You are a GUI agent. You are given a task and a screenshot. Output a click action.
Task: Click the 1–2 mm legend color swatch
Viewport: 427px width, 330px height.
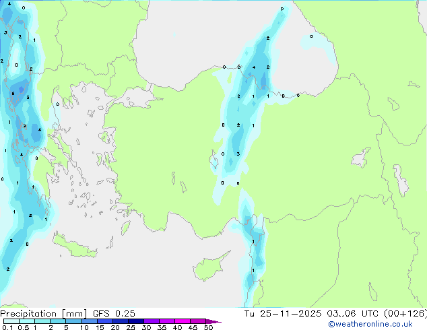click(42, 321)
